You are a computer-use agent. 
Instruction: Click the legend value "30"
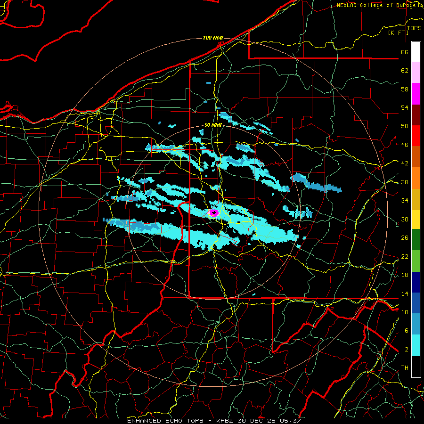click(405, 219)
